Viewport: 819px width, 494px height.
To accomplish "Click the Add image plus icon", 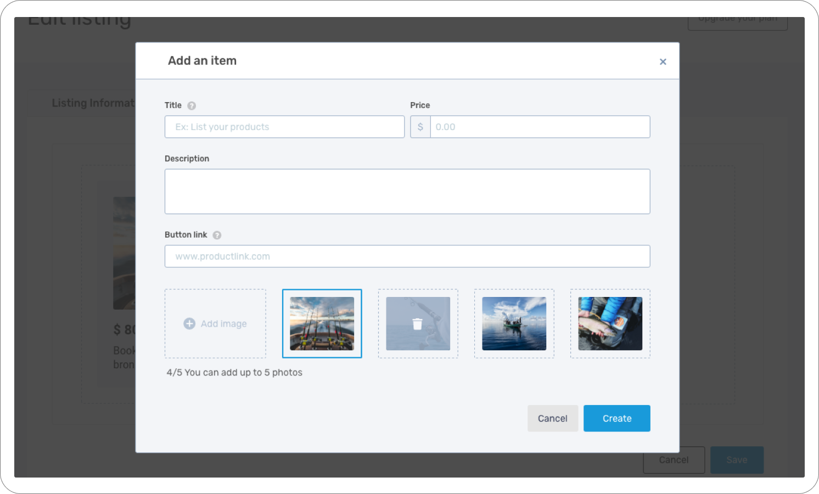I will pos(189,323).
